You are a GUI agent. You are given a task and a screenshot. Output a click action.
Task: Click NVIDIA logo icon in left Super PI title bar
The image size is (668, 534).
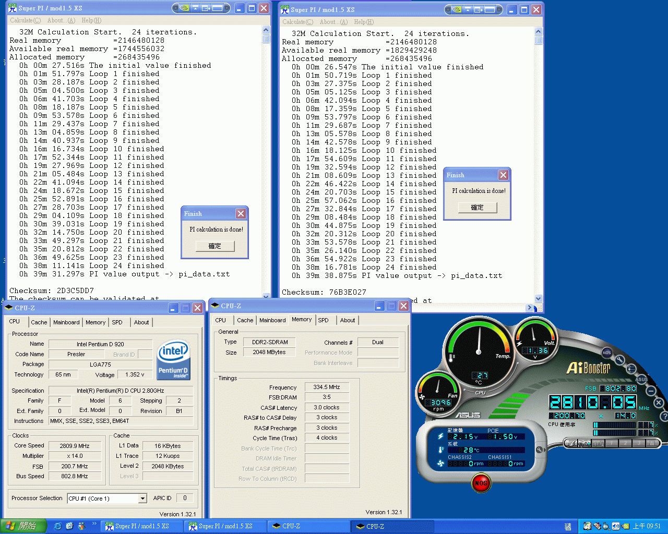point(184,8)
